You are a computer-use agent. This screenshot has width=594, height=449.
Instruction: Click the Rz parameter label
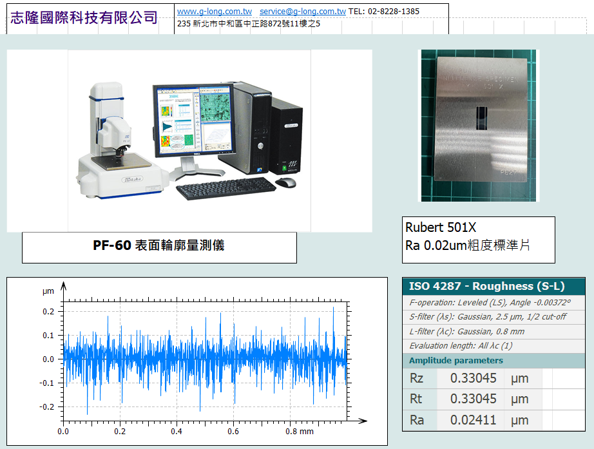(x=416, y=378)
